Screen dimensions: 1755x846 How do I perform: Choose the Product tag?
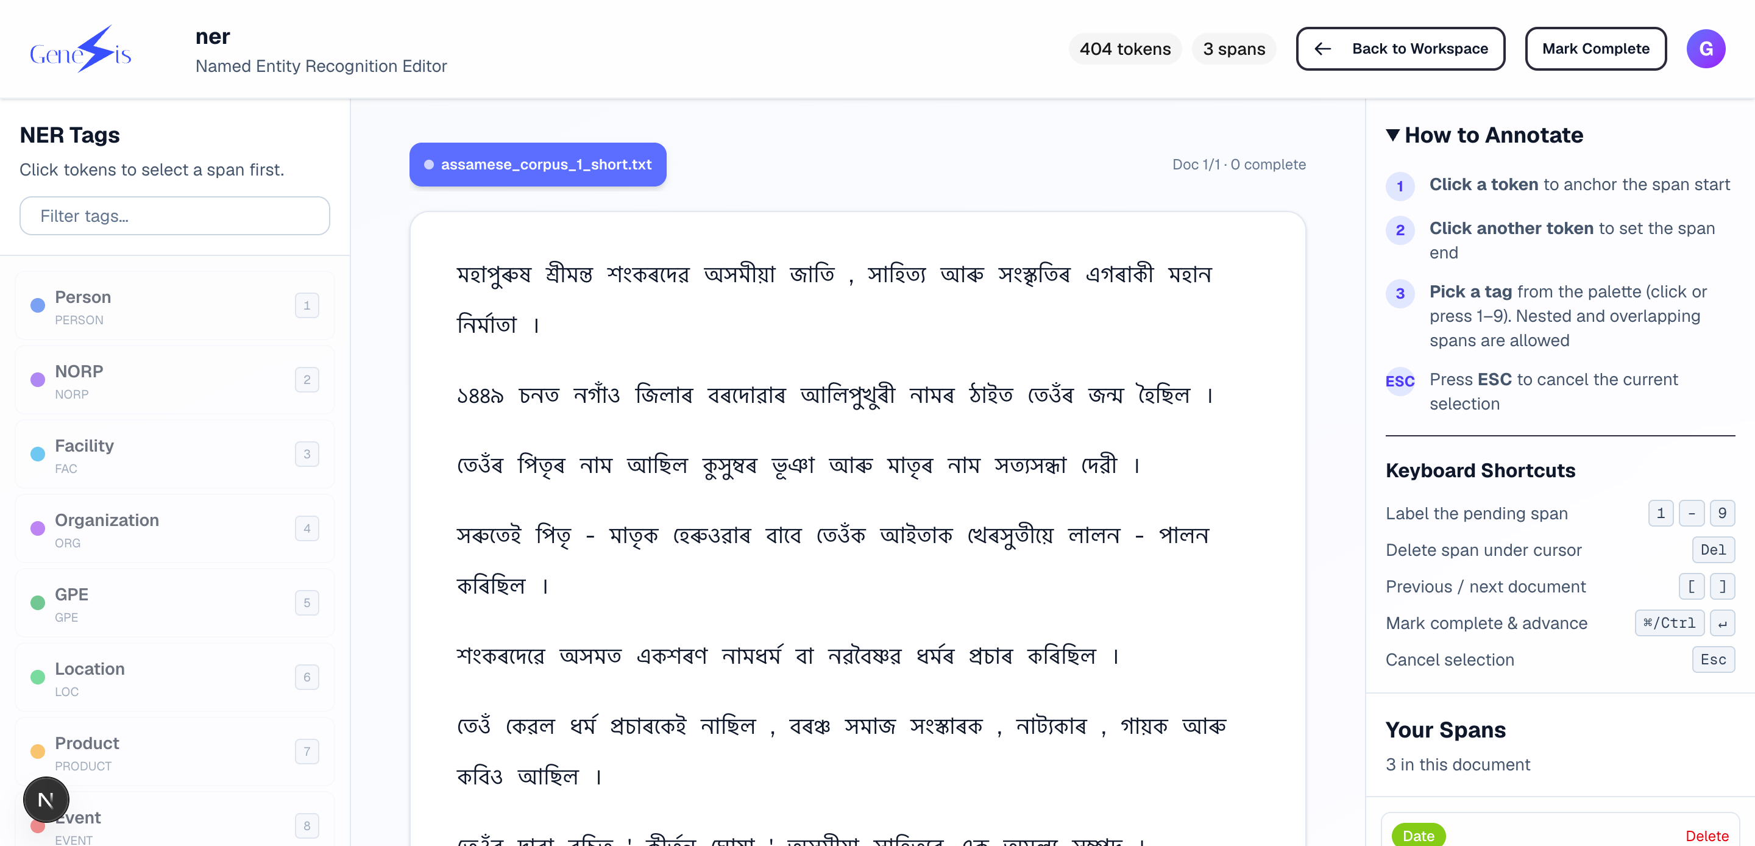(x=174, y=752)
